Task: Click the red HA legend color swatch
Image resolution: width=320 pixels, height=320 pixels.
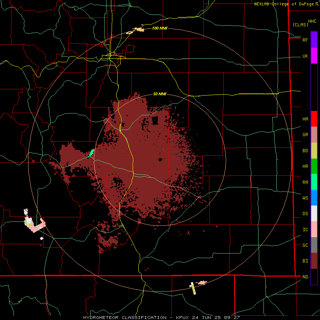Action: pyautogui.click(x=314, y=119)
